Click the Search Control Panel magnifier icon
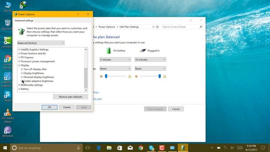270x152 pixels. [x=201, y=27]
